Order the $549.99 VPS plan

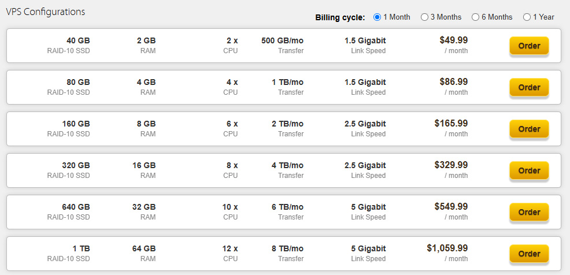529,212
